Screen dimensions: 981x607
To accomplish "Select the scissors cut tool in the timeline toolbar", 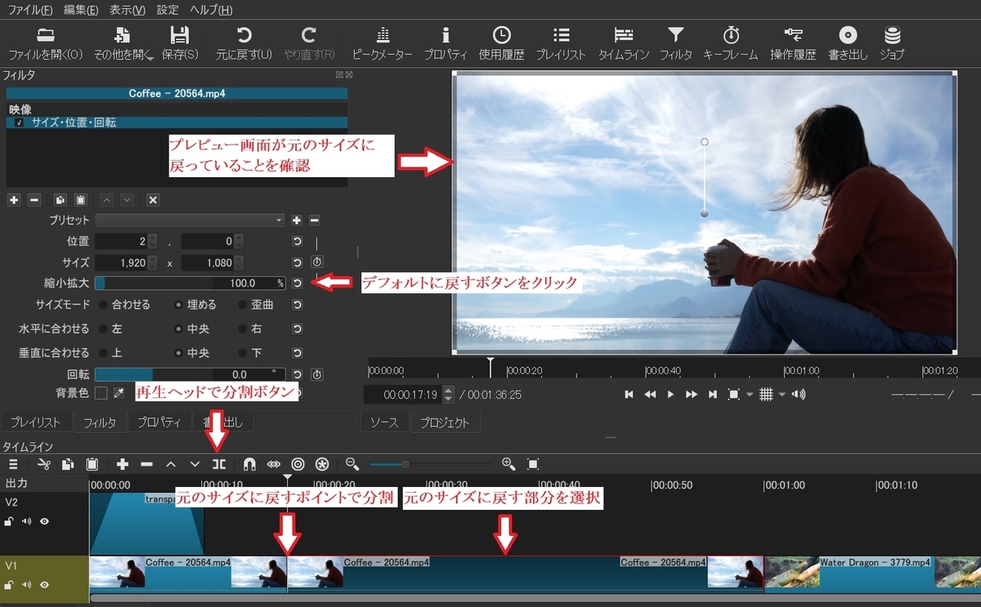I will [44, 464].
